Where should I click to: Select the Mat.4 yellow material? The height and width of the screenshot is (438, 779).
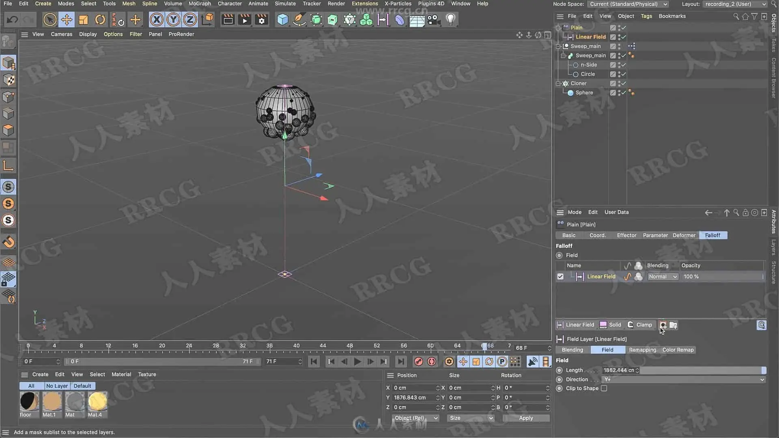(x=97, y=401)
